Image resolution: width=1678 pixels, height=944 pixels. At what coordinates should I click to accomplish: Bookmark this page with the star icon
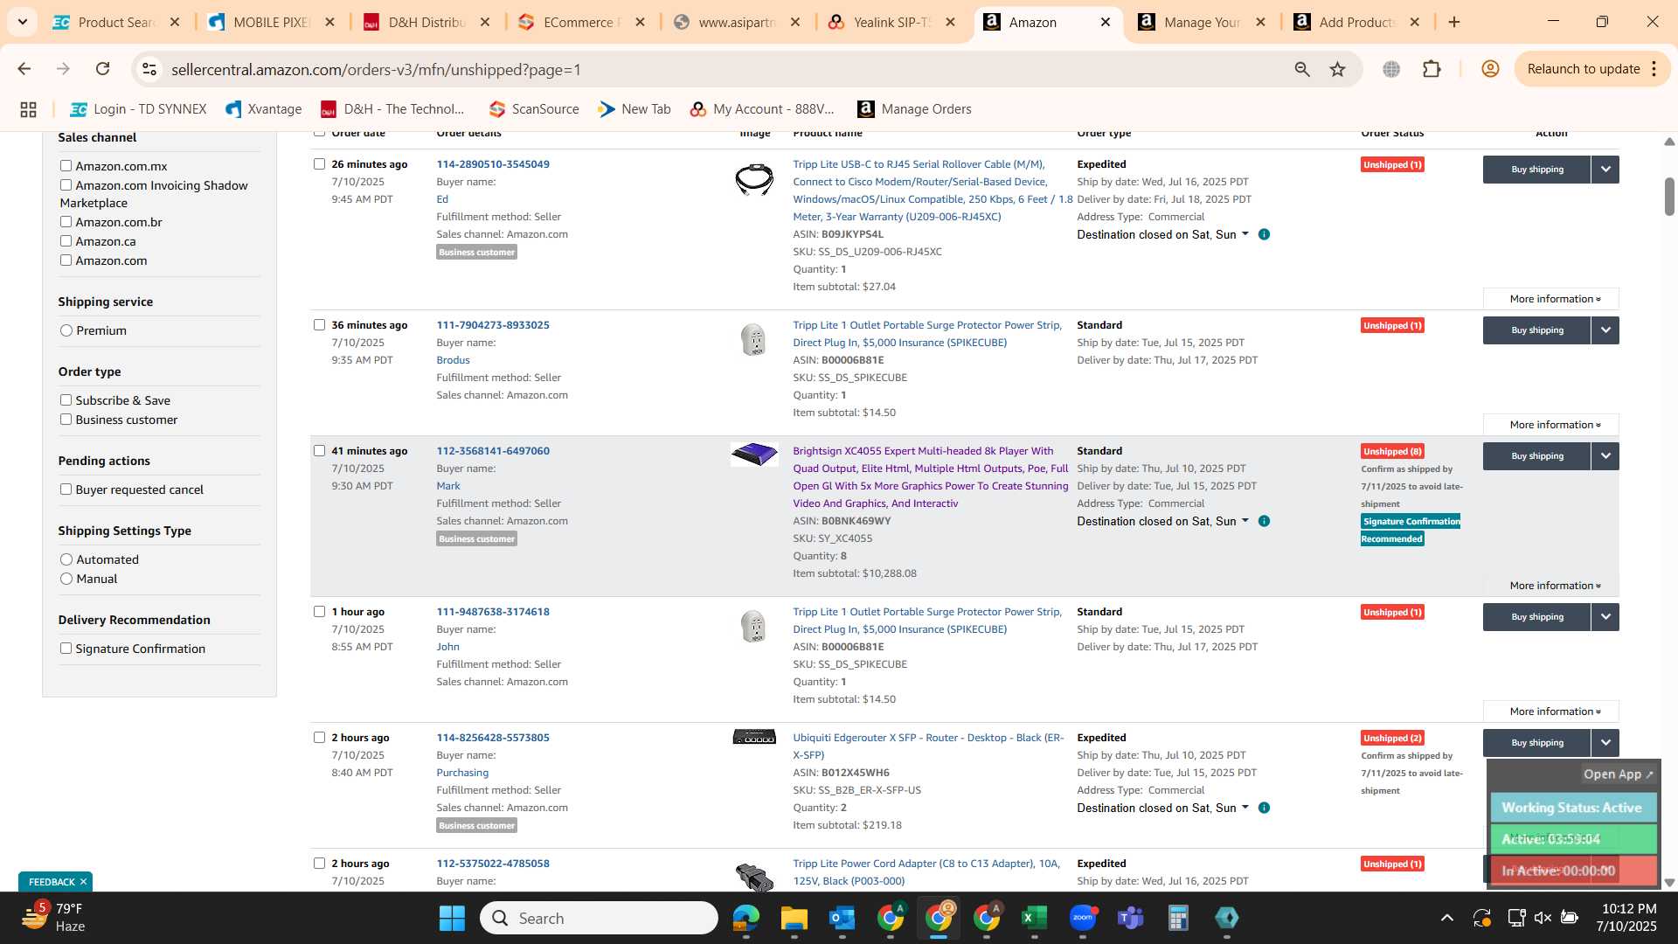click(1338, 69)
